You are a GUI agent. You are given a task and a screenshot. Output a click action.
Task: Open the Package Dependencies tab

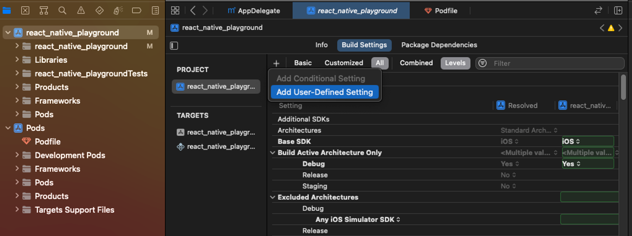pyautogui.click(x=439, y=45)
